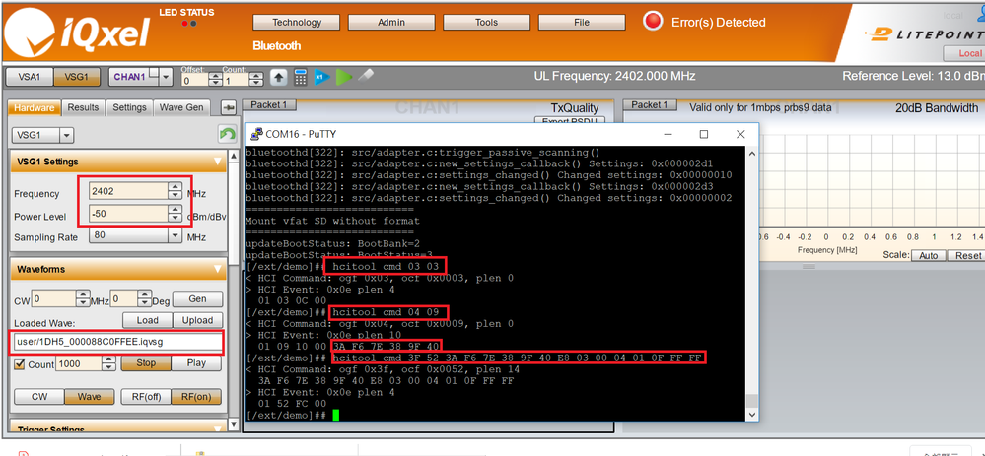The image size is (985, 456).
Task: Open the Sampling Rate dropdown
Action: click(x=176, y=235)
